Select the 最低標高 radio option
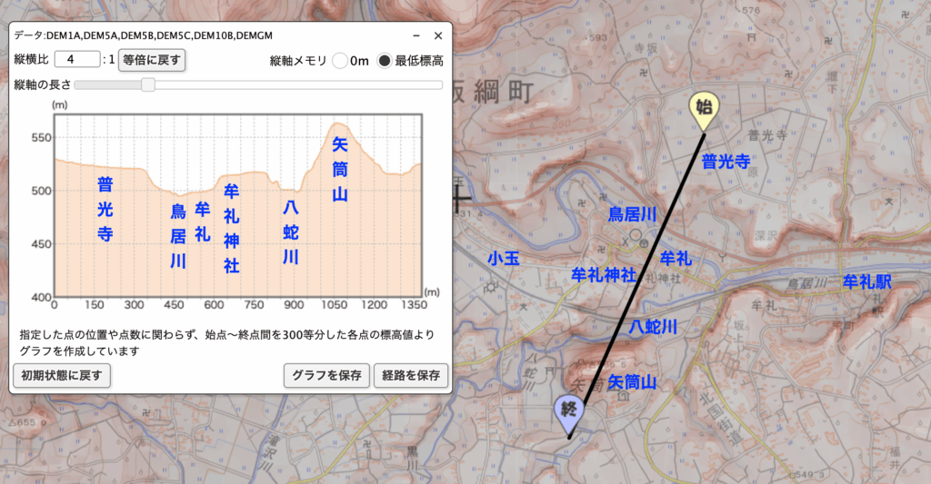The width and height of the screenshot is (931, 484). pyautogui.click(x=385, y=61)
